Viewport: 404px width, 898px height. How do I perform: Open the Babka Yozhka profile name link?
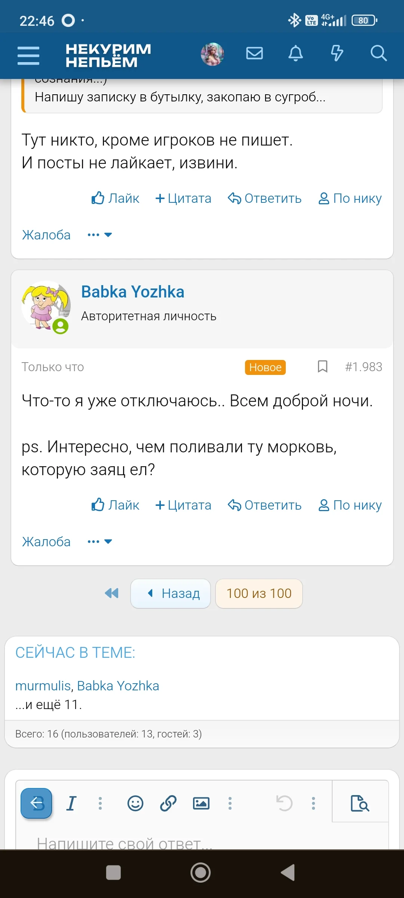(133, 292)
